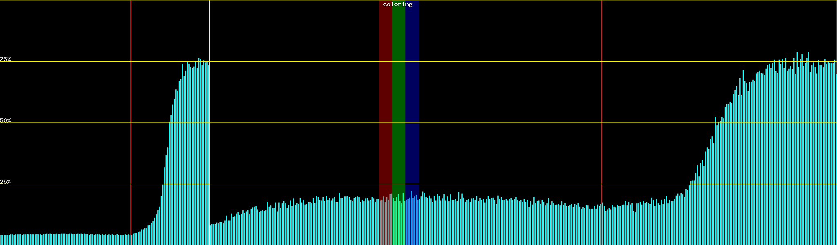This screenshot has height=245, width=837.
Task: Select the dark blue coloring band
Action: coord(412,102)
